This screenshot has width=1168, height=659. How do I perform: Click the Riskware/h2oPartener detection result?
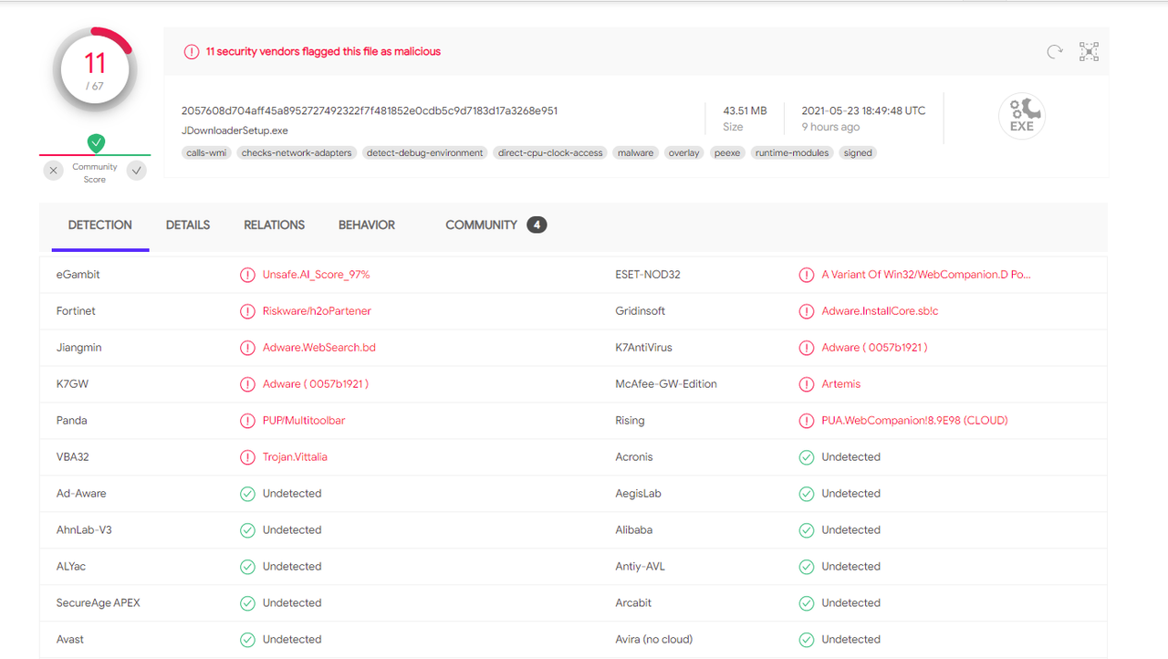[x=317, y=311]
